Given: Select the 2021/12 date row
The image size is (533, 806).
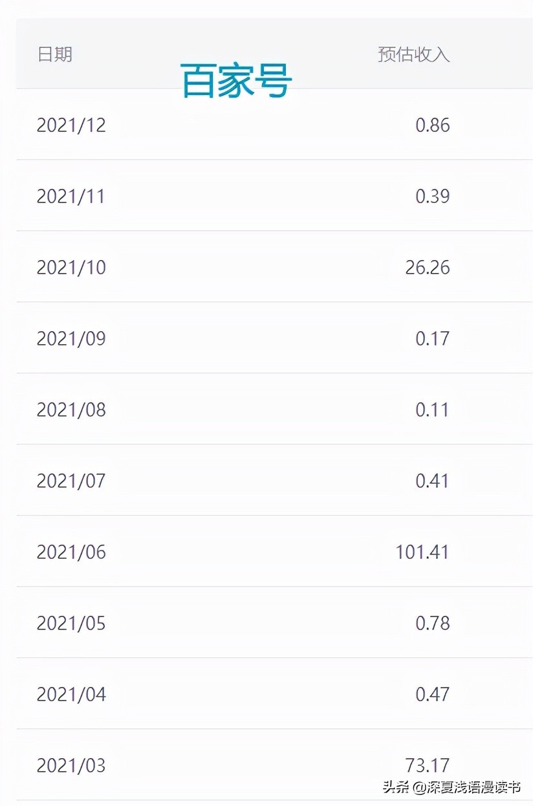Looking at the screenshot, I should 71,125.
